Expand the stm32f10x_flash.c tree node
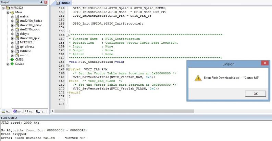Screen dimensions: 272x141 12,21
